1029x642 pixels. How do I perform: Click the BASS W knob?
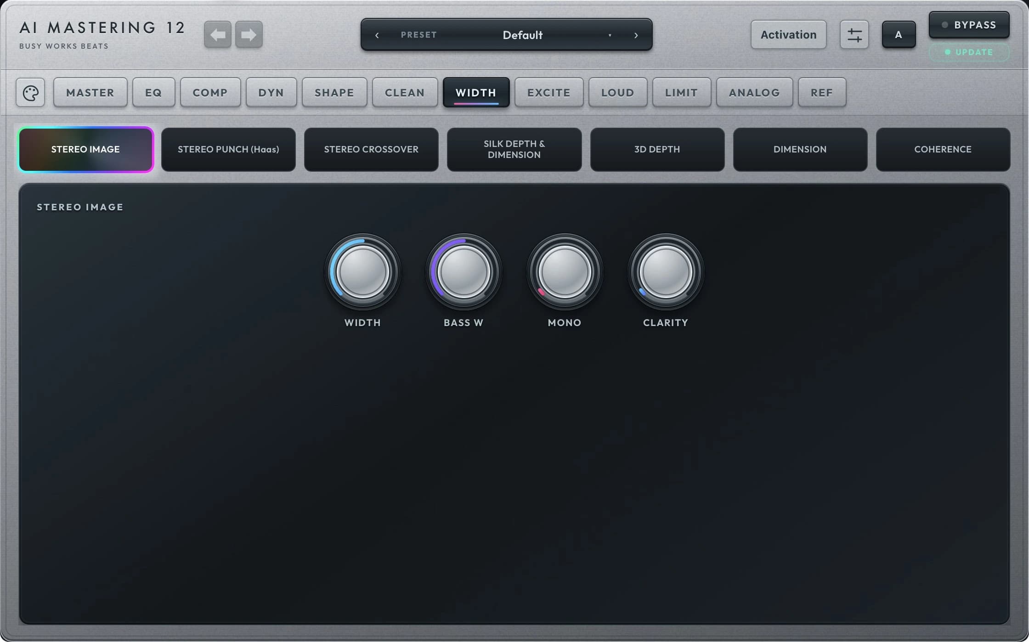coord(464,272)
